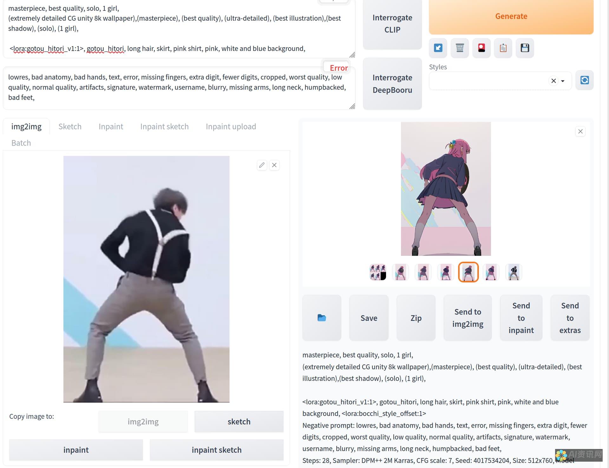Click the Send to img2img button
The image size is (609, 468).
(x=468, y=318)
